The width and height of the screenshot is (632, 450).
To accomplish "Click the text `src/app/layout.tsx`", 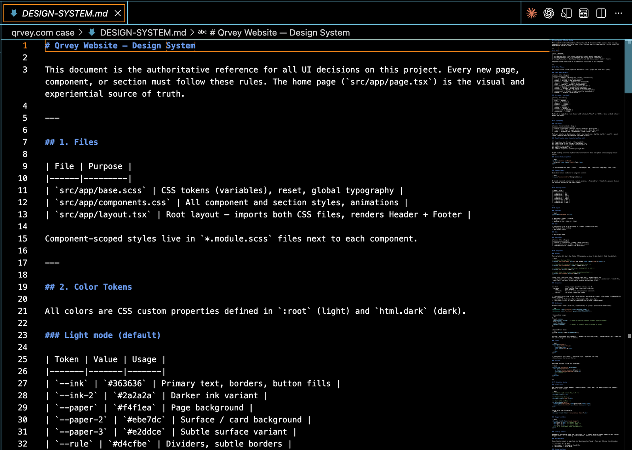I will point(103,215).
